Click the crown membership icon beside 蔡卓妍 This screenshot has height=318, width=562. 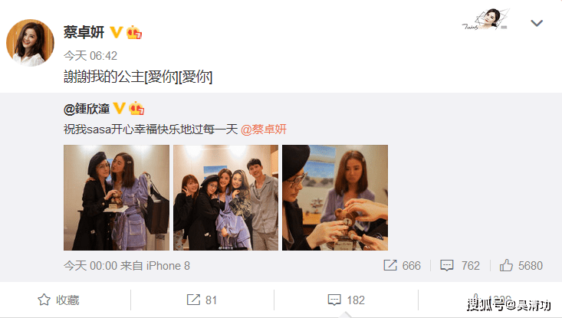[134, 32]
